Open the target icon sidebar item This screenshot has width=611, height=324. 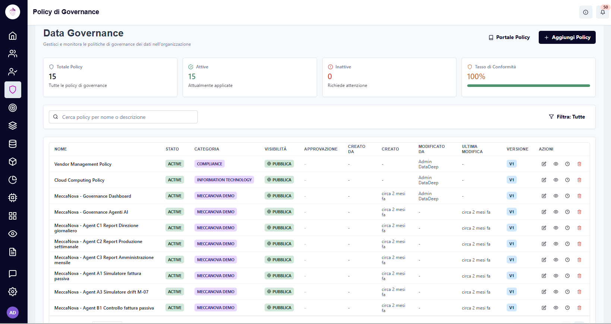tap(13, 108)
